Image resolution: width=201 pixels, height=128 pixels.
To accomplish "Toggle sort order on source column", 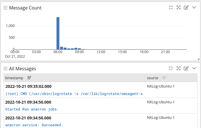I will click(x=164, y=78).
